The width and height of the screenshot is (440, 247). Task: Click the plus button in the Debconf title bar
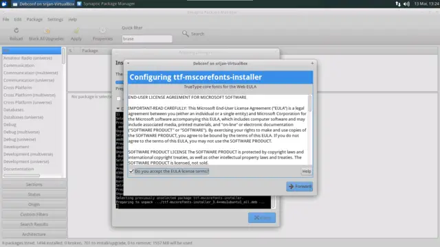[x=312, y=63]
